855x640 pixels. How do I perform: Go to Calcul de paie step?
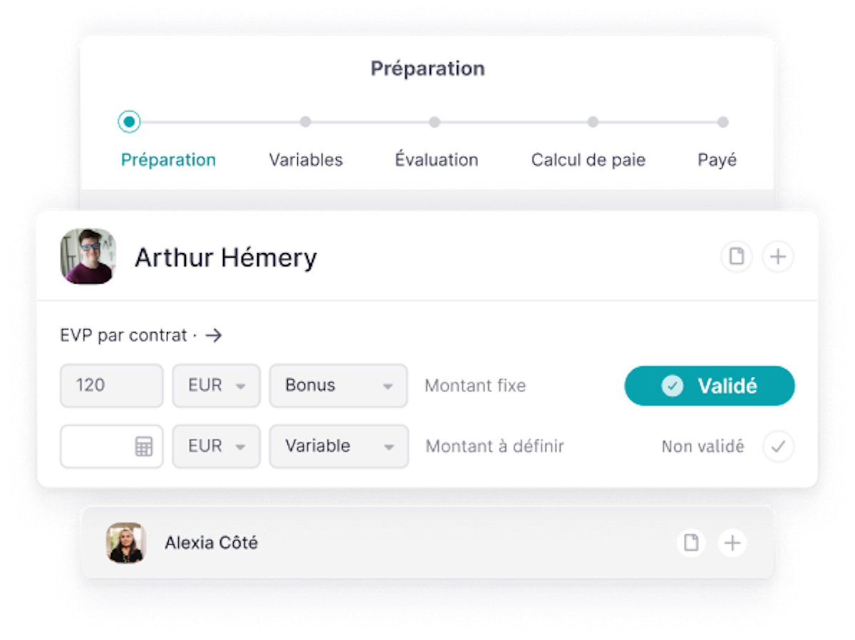tap(589, 160)
